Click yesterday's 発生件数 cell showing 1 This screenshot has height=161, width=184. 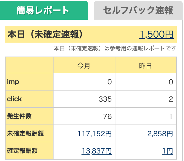(x=146, y=116)
